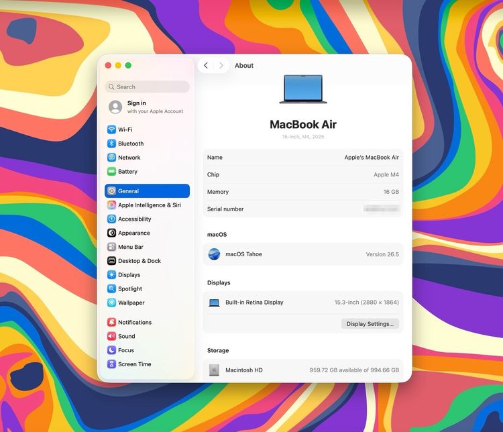Select Wallpaper in the sidebar
Screen dimensions: 503x432
(148, 303)
